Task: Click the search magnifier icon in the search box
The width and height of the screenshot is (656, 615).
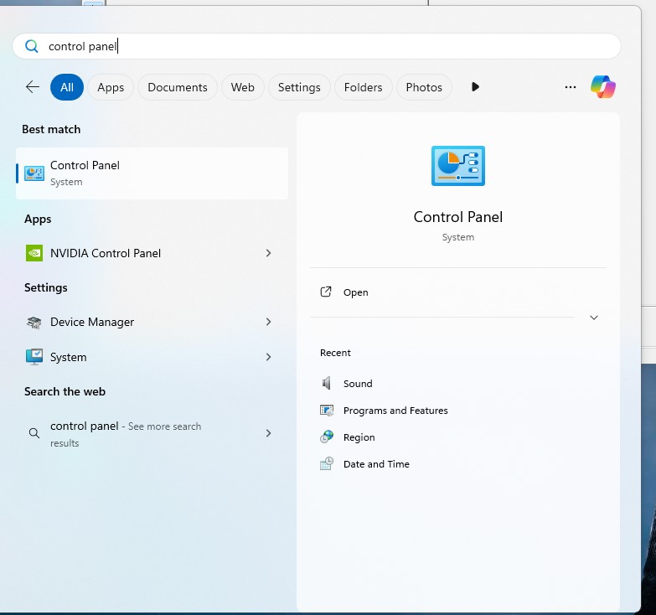Action: 31,46
